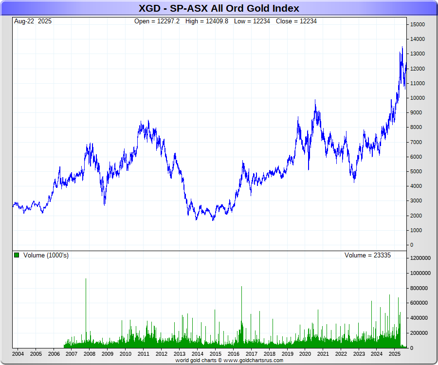Click the 11000 price axis label
This screenshot has height=365, width=438.
coord(418,83)
